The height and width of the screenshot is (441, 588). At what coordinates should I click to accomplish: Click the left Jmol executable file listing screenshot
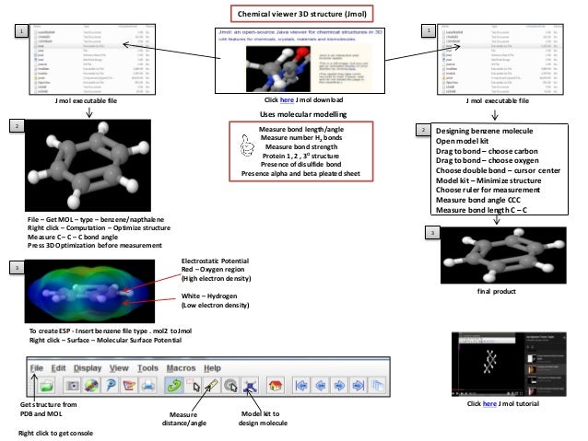pyautogui.click(x=92, y=59)
